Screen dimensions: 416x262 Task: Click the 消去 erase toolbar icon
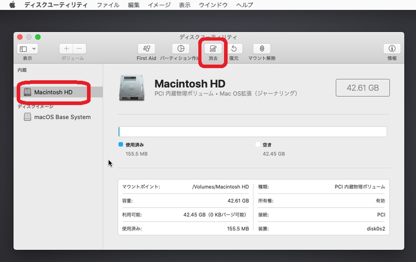[213, 49]
